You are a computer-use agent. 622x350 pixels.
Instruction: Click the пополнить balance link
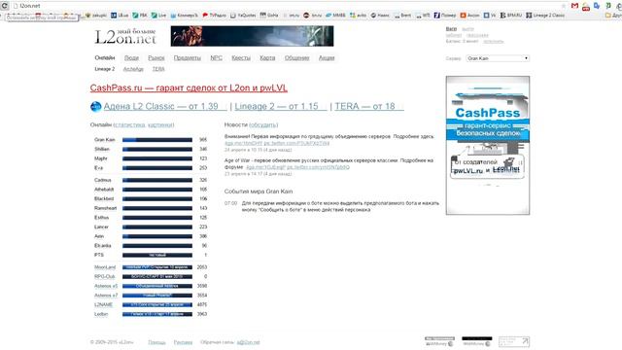click(x=494, y=41)
